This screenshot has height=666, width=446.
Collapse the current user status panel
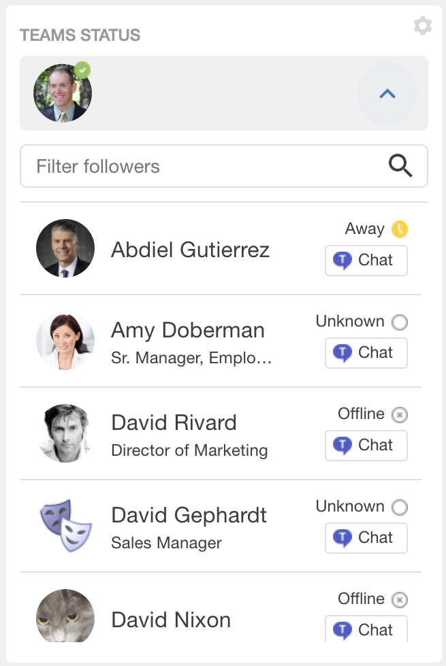point(387,93)
